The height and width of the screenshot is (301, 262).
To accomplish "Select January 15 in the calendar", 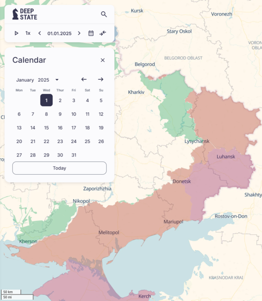I will point(46,128).
